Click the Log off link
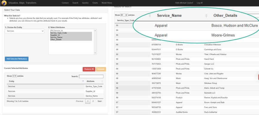The height and width of the screenshot is (115, 259). point(200,3)
